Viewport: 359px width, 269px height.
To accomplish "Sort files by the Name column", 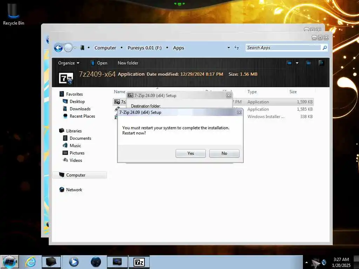I will (x=120, y=92).
